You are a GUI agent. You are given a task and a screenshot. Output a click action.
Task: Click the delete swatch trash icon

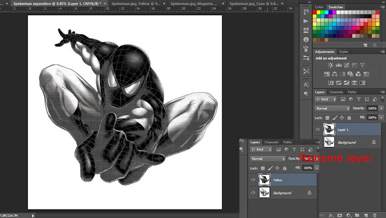[375, 46]
